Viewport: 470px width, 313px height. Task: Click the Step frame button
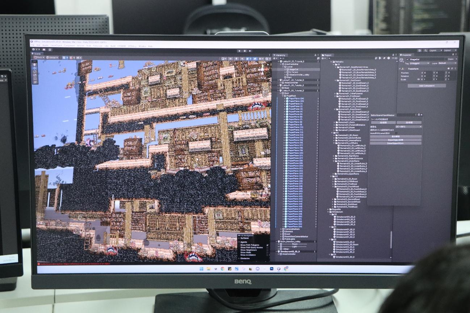click(250, 51)
